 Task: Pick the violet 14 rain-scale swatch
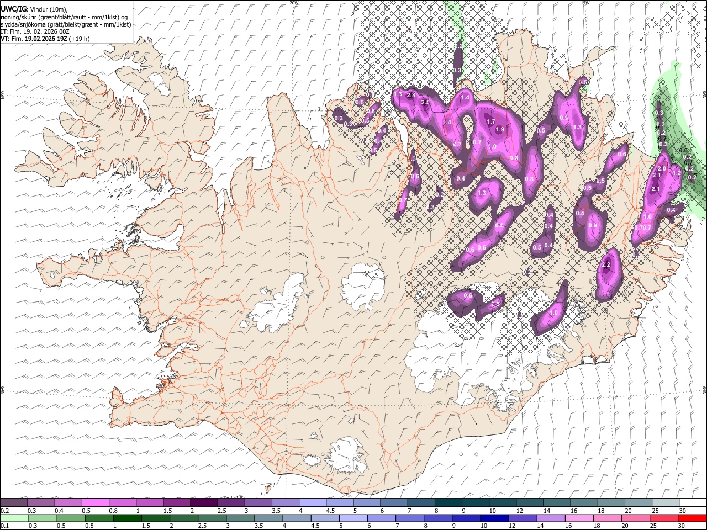tap(551, 518)
